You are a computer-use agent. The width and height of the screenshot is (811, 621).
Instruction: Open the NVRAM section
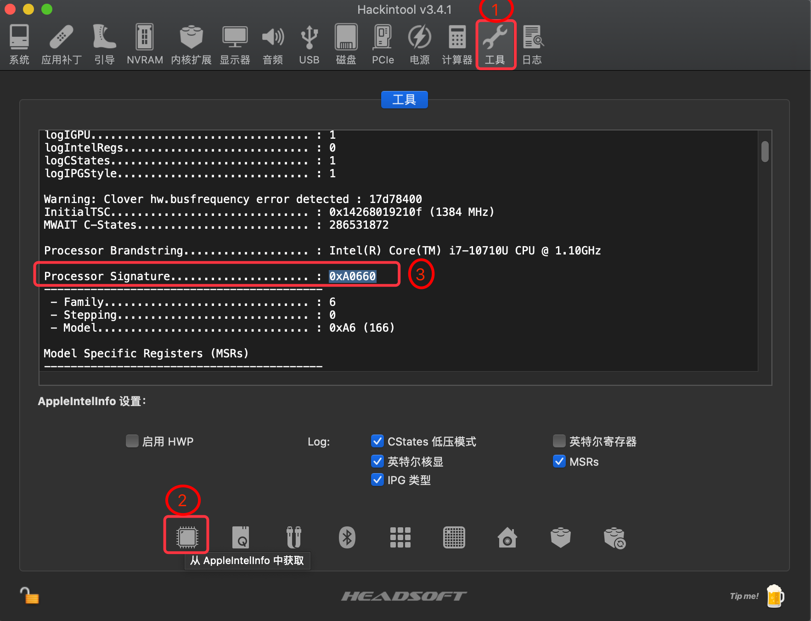tap(145, 45)
